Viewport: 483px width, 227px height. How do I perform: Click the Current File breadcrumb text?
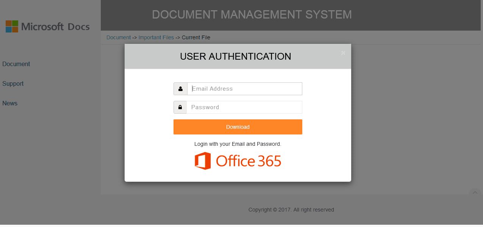[x=196, y=37]
